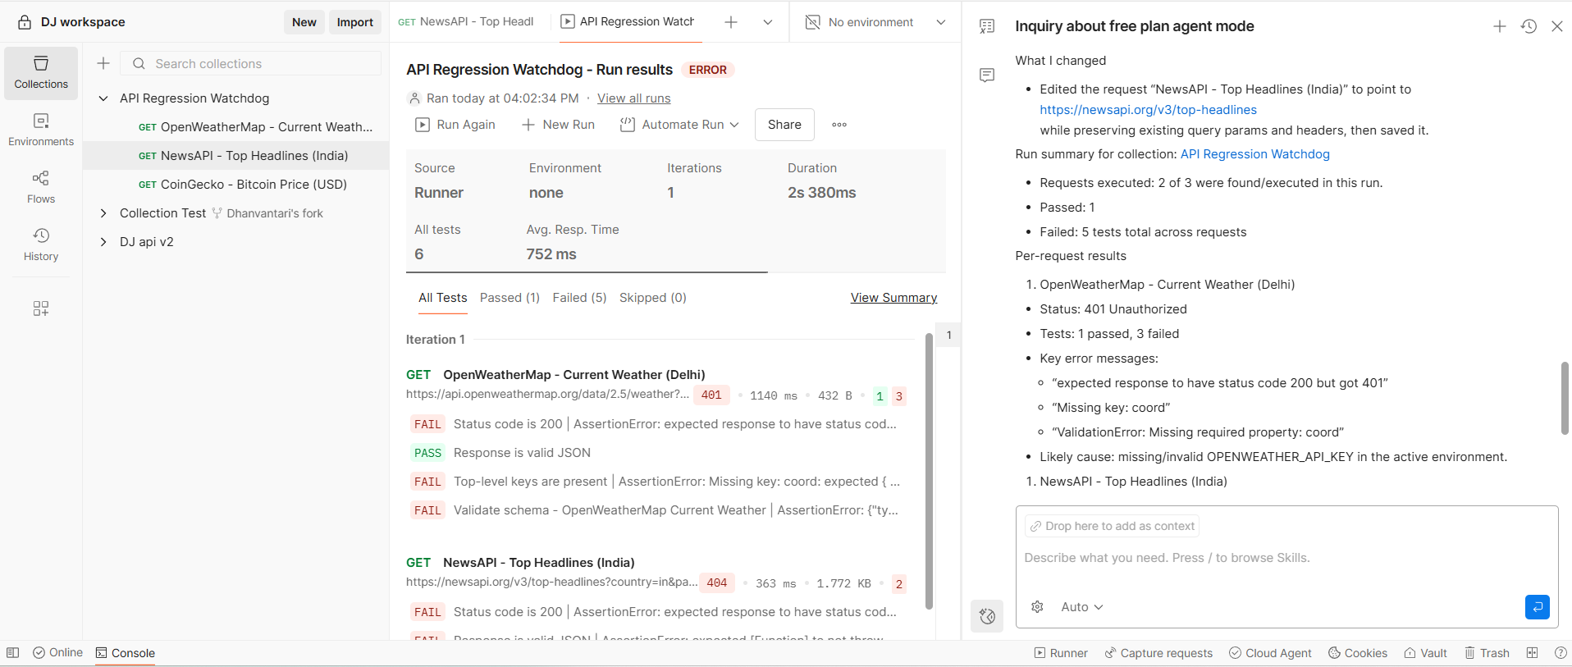Open the newsapi.org top-headlines link in chat
The width and height of the screenshot is (1572, 667).
point(1148,110)
